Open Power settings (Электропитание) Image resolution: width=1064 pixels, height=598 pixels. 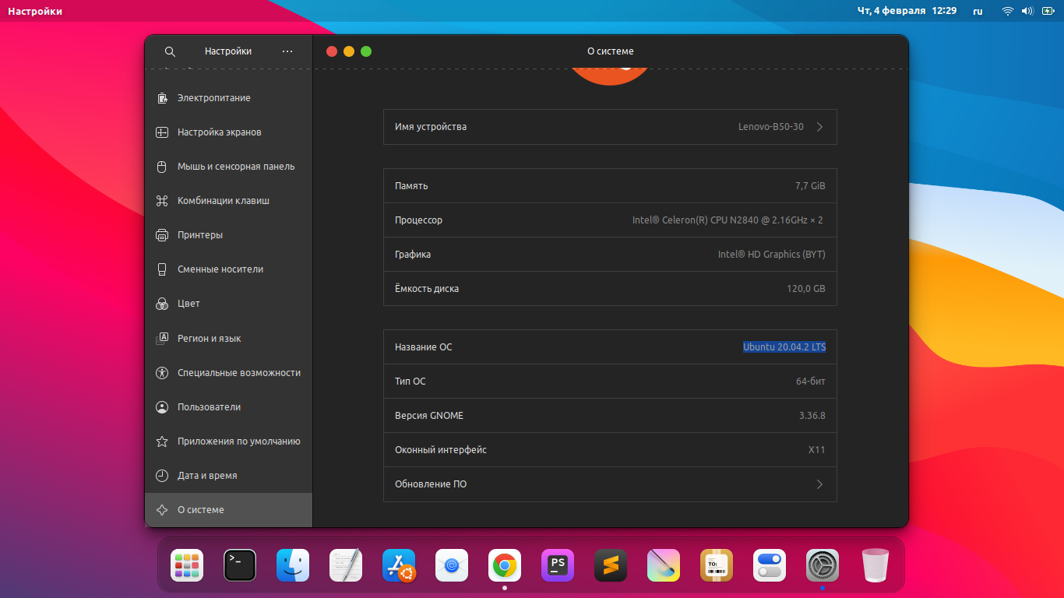pos(213,98)
